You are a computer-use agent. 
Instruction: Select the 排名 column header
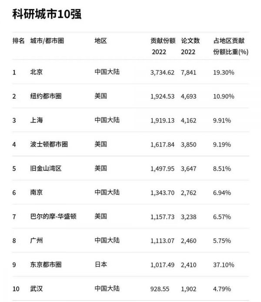18,41
